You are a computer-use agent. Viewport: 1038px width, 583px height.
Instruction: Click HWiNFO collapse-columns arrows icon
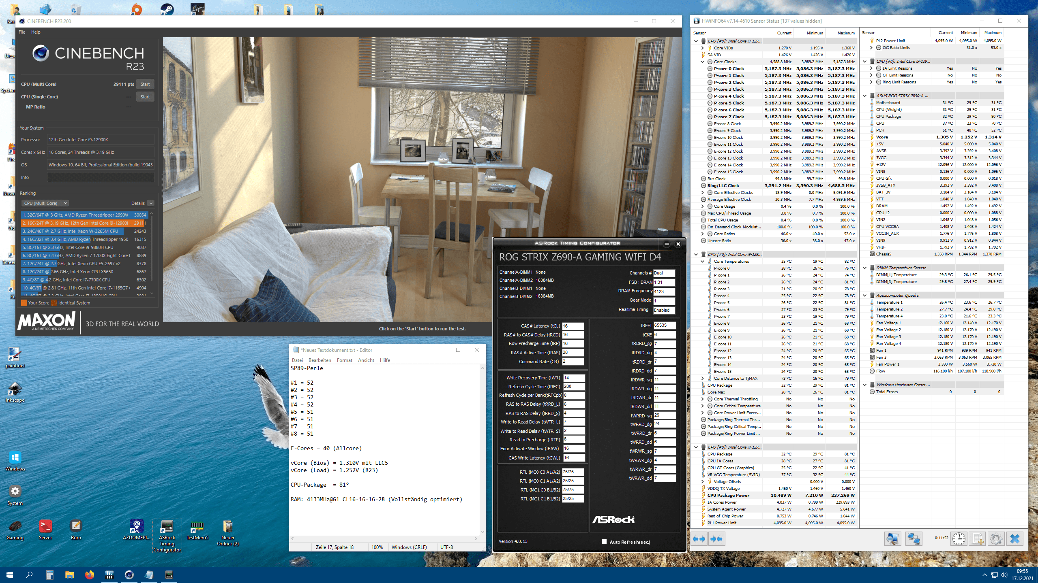(716, 539)
